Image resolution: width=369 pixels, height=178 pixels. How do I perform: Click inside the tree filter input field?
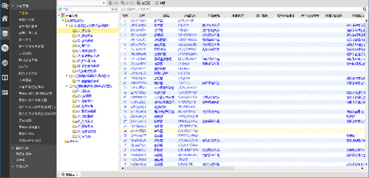(89, 9)
